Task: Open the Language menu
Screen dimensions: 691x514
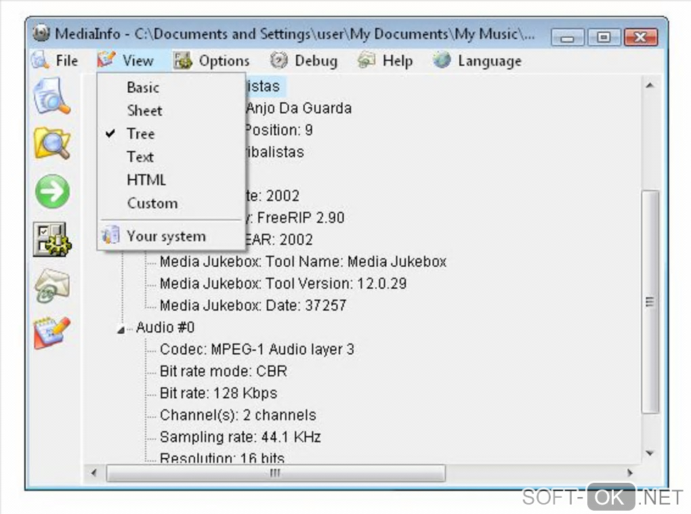Action: pos(478,60)
